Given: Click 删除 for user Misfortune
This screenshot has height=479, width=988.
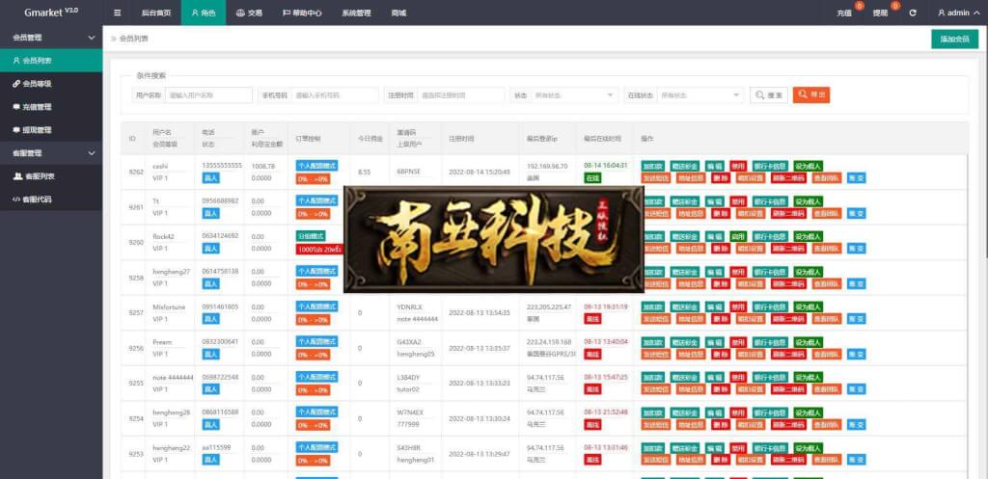Looking at the screenshot, I should point(720,319).
